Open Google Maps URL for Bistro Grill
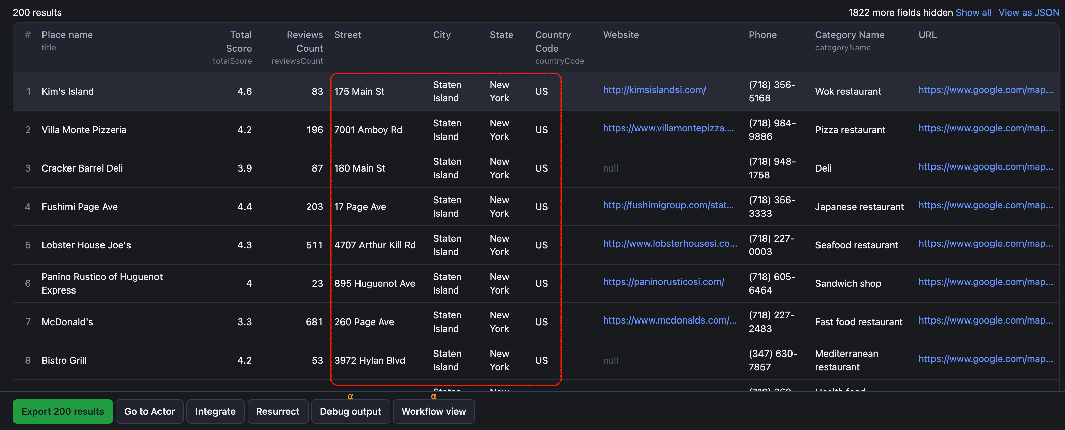This screenshot has height=430, width=1065. coord(986,359)
